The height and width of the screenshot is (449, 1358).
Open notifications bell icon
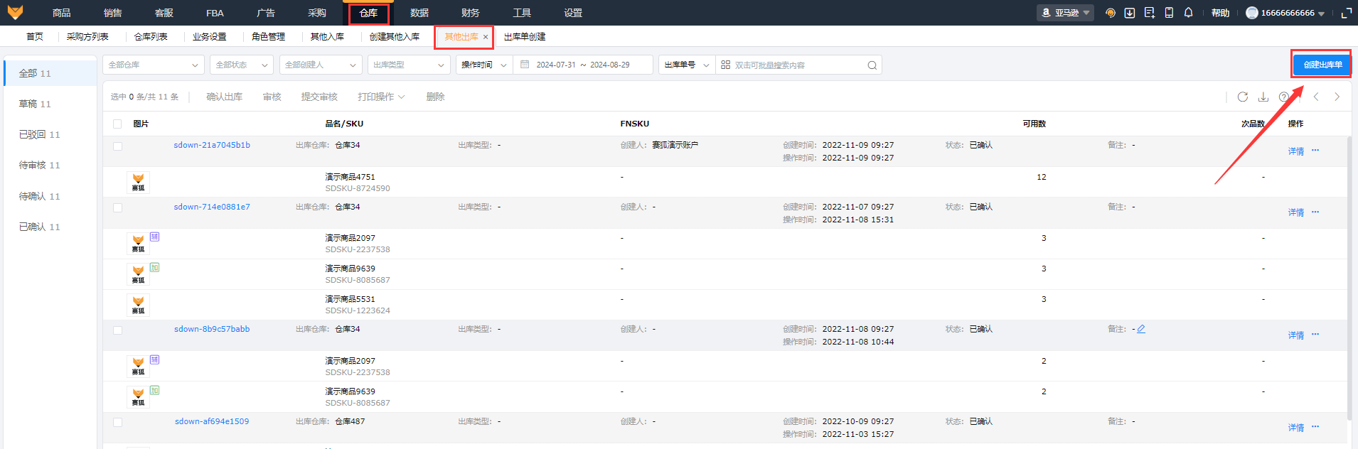(1189, 13)
